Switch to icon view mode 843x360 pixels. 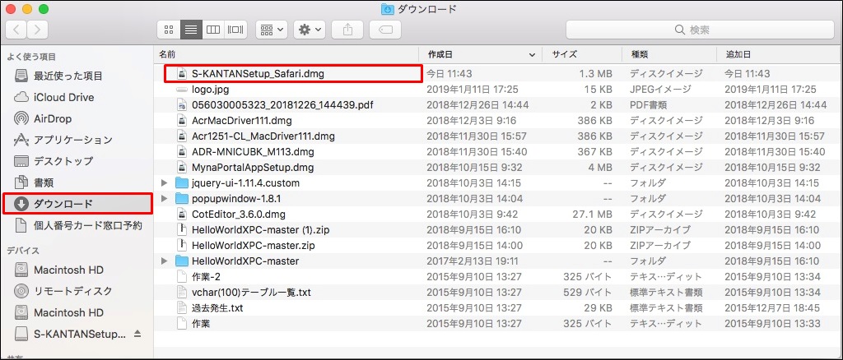tap(168, 30)
